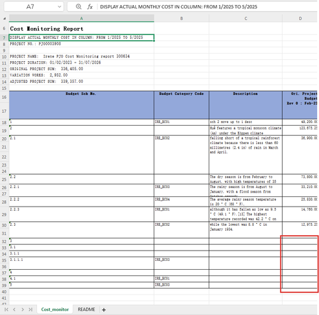The height and width of the screenshot is (315, 319).
Task: Select budget sch 2.2.1 cell
Action: coord(82,191)
